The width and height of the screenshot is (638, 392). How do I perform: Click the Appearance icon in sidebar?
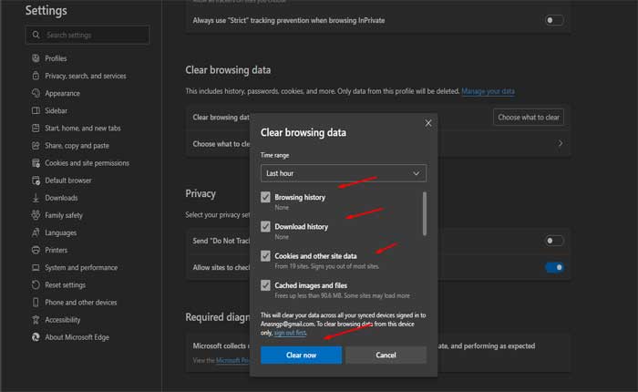click(35, 93)
